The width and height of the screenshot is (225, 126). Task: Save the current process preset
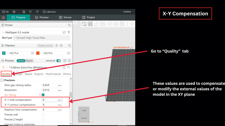tap(64, 67)
